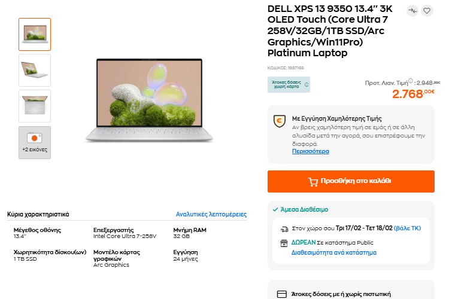Select the second laptop thumbnail
The height and width of the screenshot is (299, 449).
pyautogui.click(x=35, y=70)
